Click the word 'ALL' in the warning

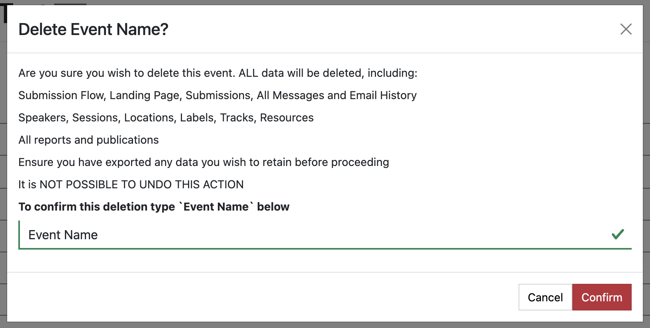(x=248, y=73)
